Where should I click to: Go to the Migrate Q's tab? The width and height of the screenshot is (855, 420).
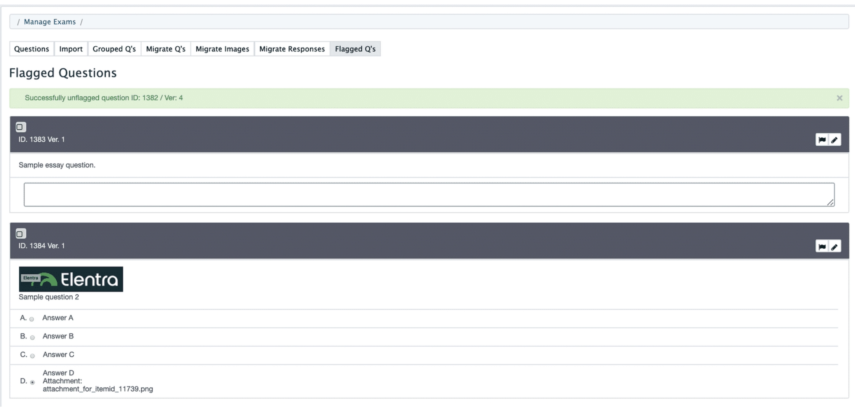click(166, 49)
